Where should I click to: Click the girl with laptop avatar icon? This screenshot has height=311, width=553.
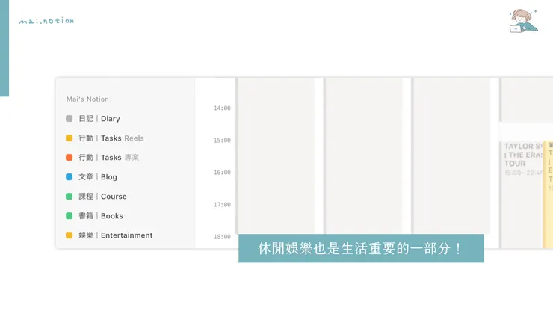[523, 21]
